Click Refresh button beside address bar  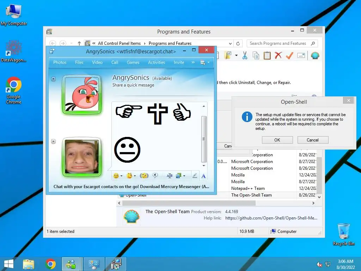click(238, 43)
